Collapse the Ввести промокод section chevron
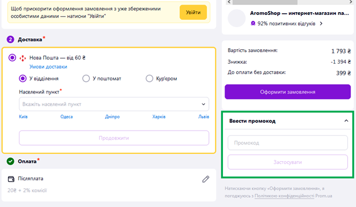The width and height of the screenshot is (356, 207). 346,121
